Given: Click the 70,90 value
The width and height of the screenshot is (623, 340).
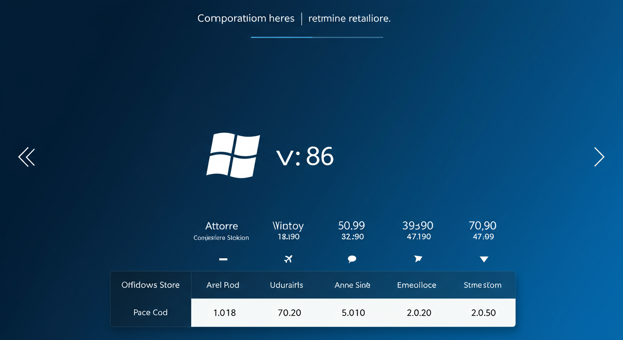Looking at the screenshot, I should coord(483,226).
